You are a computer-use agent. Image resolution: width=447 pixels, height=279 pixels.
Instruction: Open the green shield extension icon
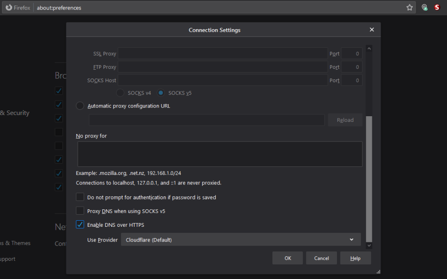click(x=424, y=7)
